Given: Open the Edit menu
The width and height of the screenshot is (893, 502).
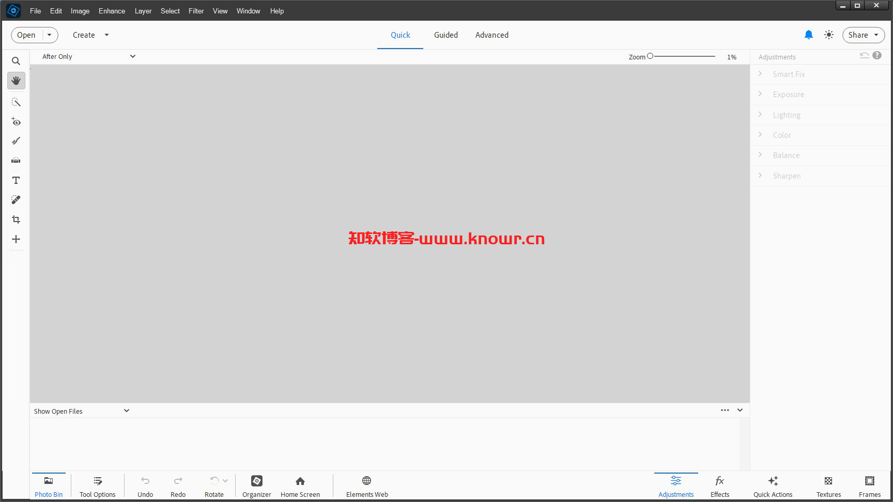Looking at the screenshot, I should pyautogui.click(x=56, y=11).
